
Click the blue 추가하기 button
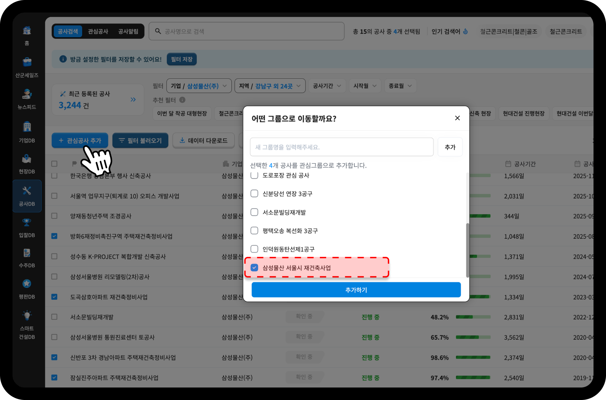pyautogui.click(x=356, y=290)
